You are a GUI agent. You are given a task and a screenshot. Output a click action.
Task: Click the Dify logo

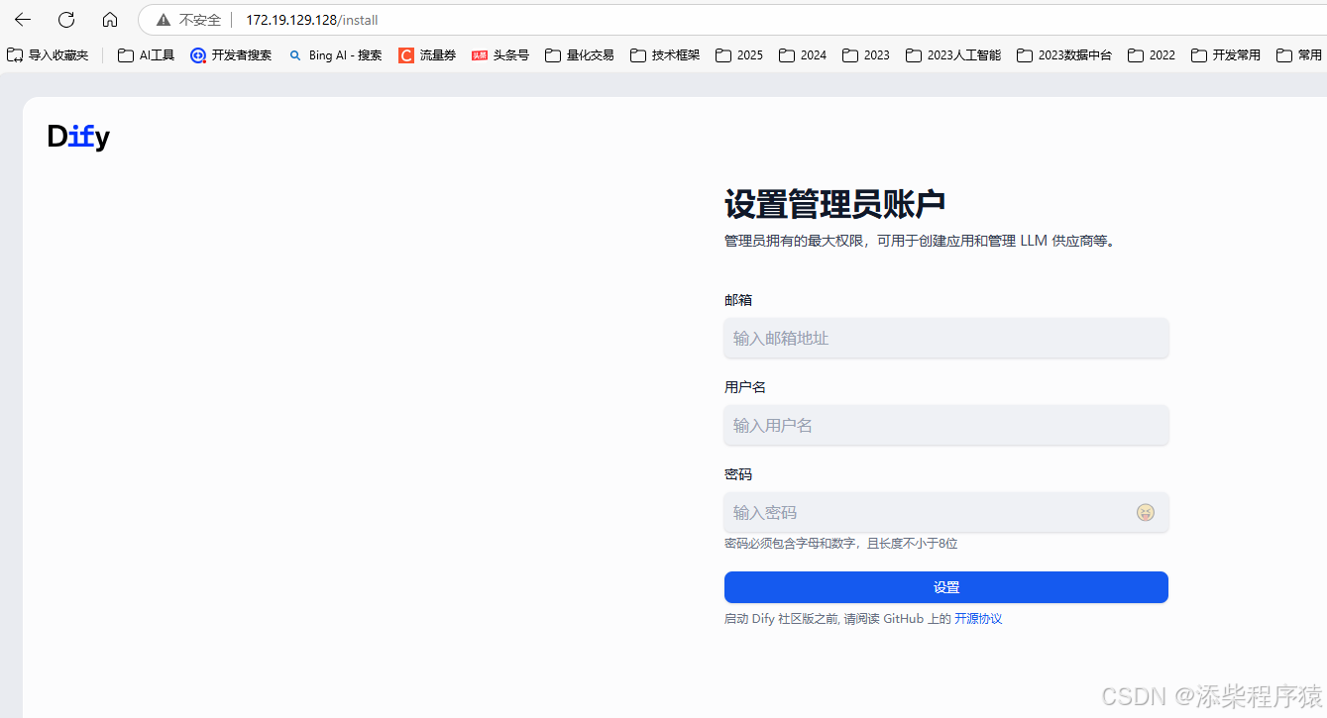(x=78, y=138)
